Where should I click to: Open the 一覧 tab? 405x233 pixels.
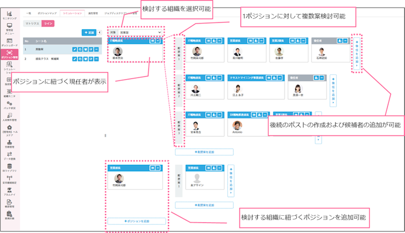point(29,13)
